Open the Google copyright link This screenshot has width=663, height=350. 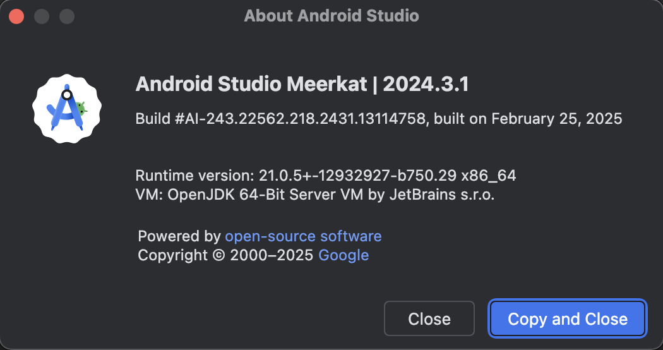[x=343, y=255]
